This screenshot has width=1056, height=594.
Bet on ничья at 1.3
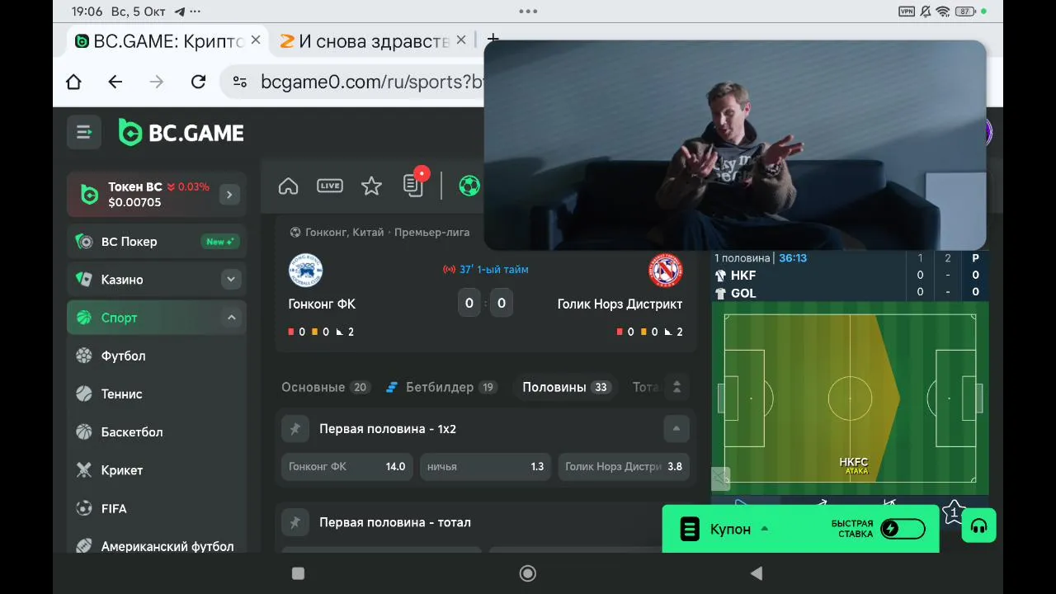[485, 466]
